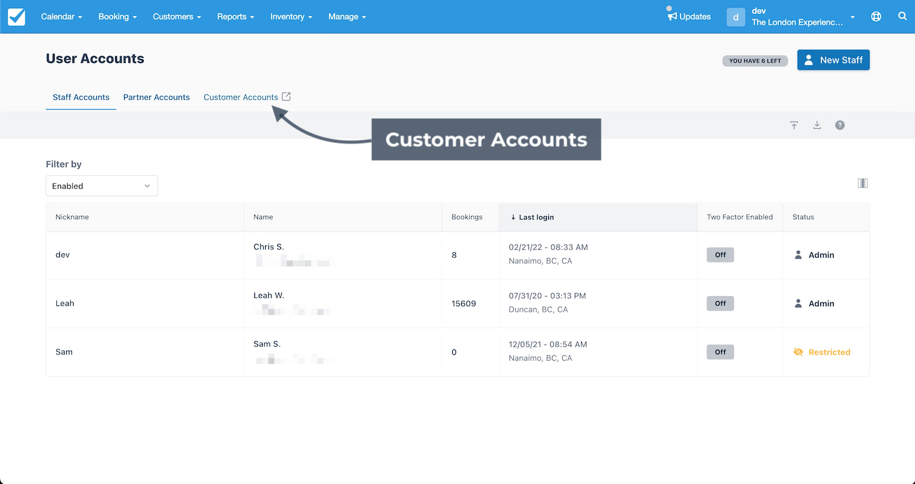Open the dev staff row nickname
The width and height of the screenshot is (915, 484).
[62, 255]
